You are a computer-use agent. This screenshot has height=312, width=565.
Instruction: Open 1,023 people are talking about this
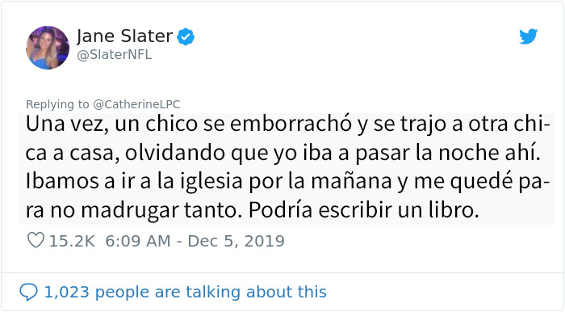click(x=185, y=292)
